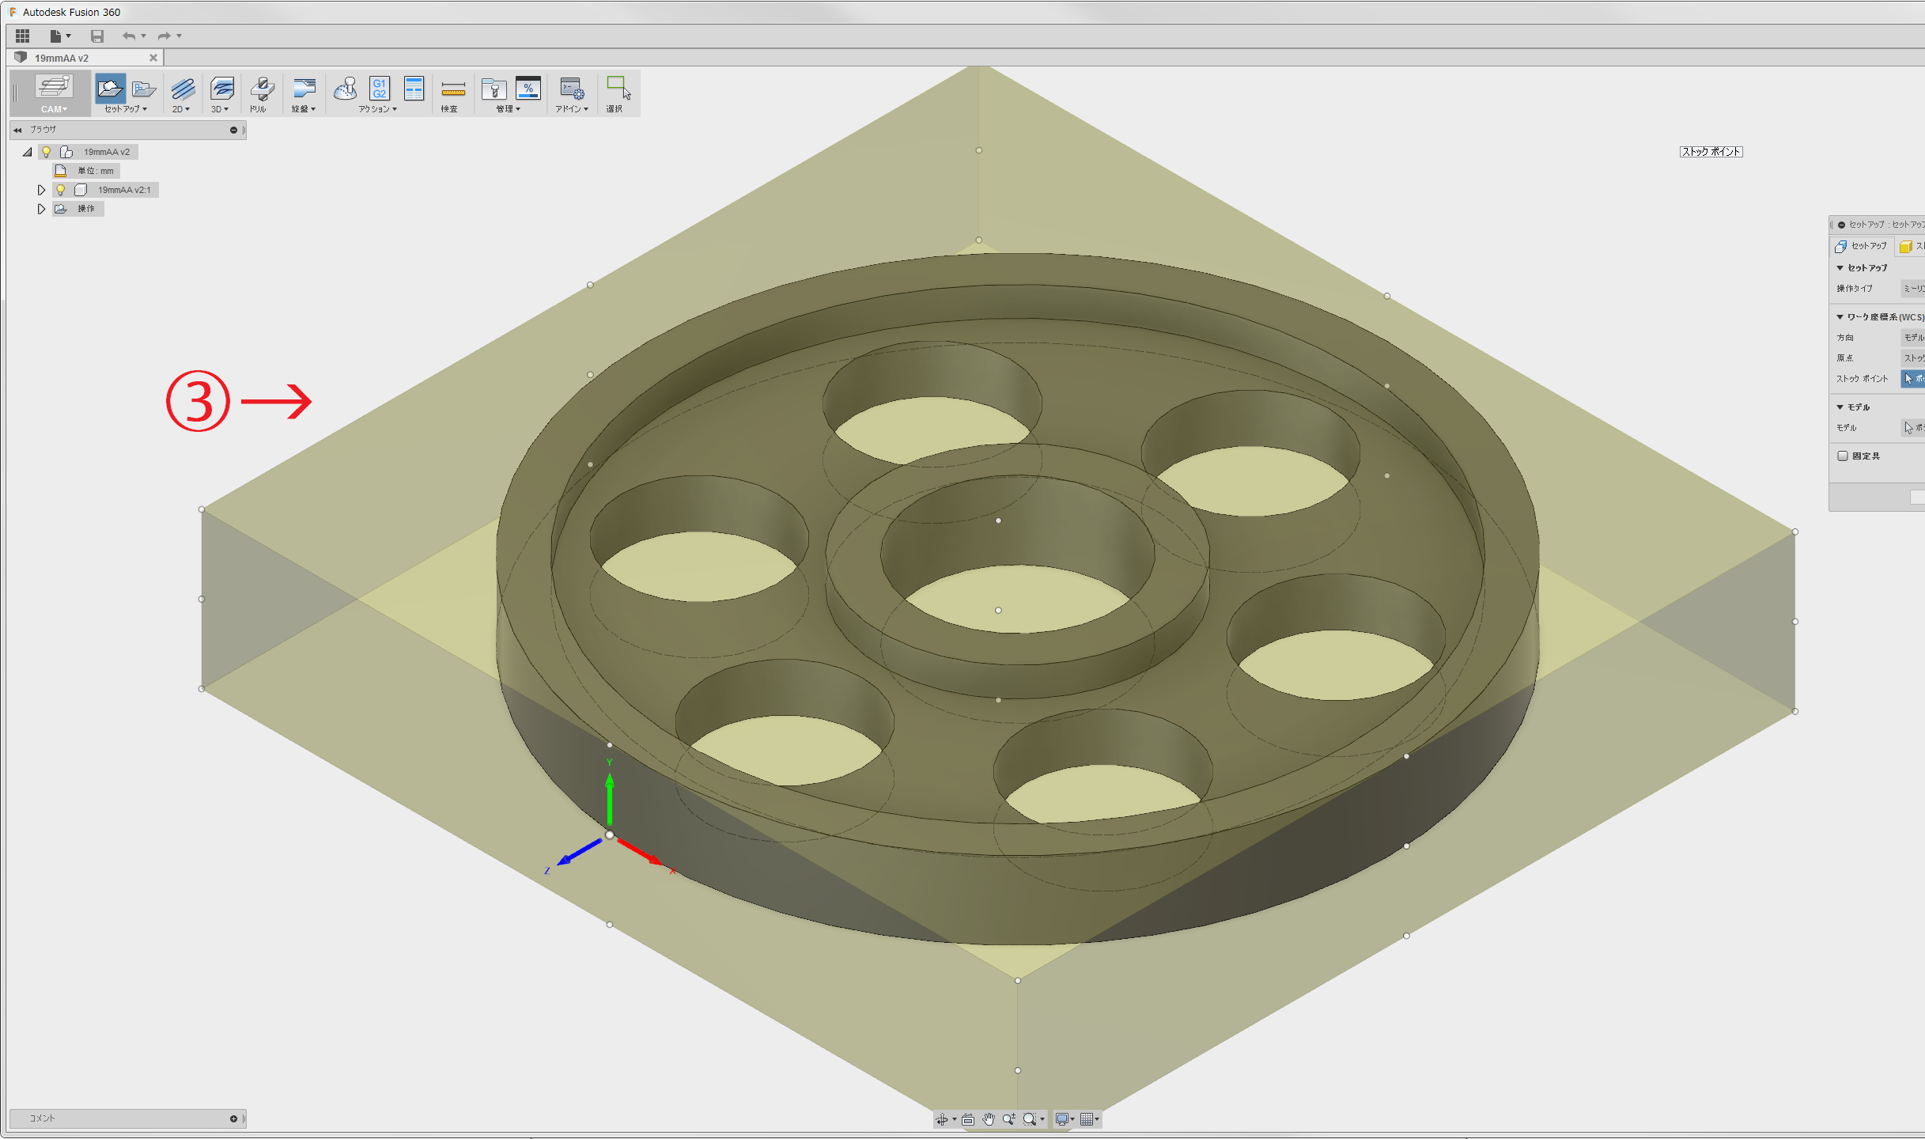The height and width of the screenshot is (1139, 1925).
Task: Click the Save disk icon
Action: tap(96, 36)
